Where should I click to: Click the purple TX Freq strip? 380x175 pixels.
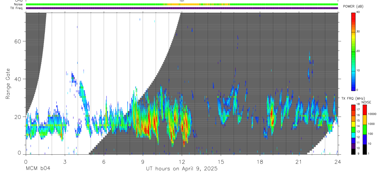[x=182, y=8]
